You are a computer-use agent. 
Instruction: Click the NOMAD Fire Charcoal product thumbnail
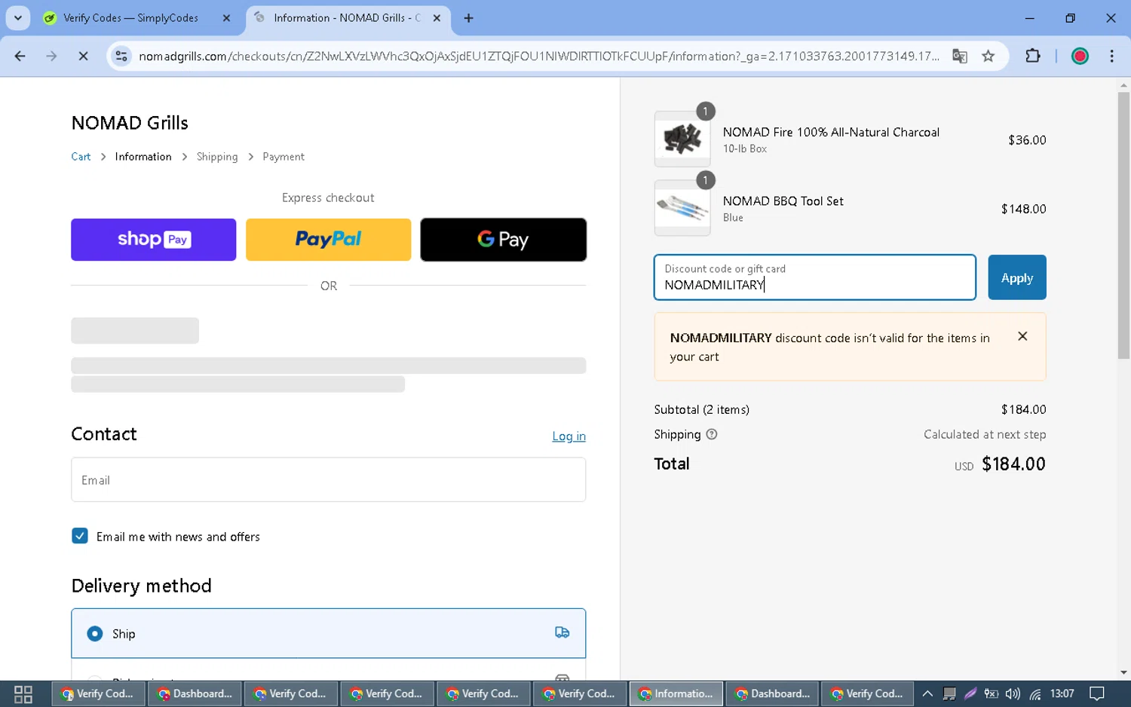[x=682, y=139]
